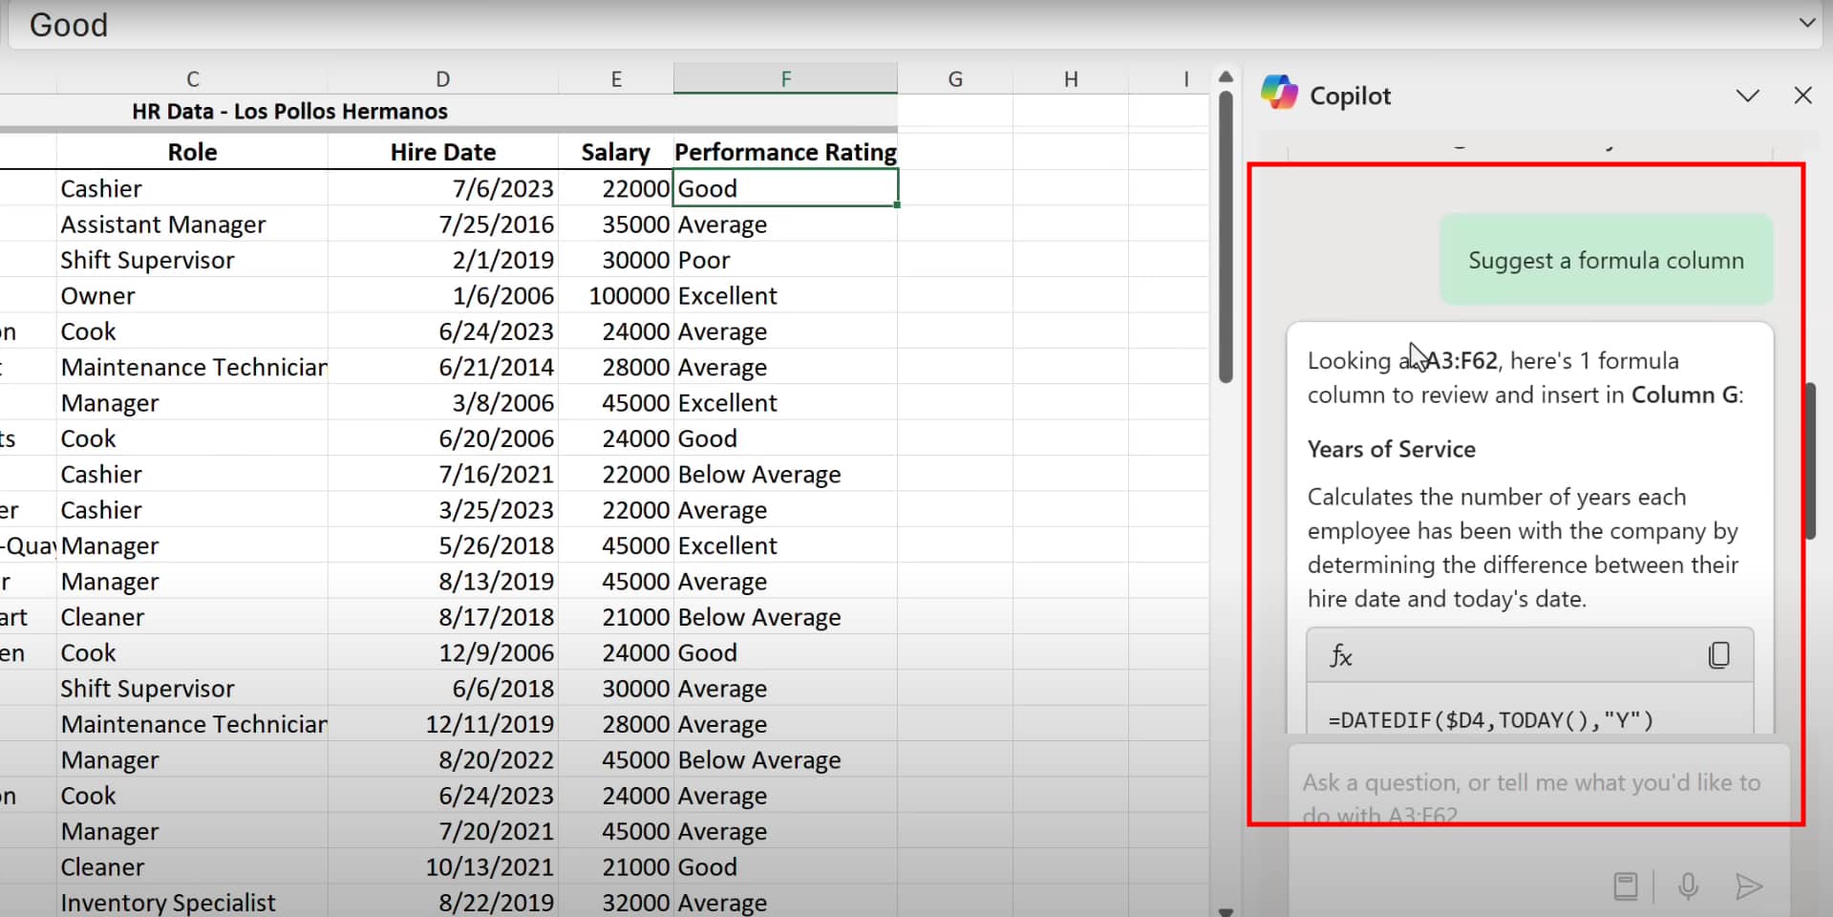
Task: Select hire date cell 5/26/2018
Action: (442, 545)
